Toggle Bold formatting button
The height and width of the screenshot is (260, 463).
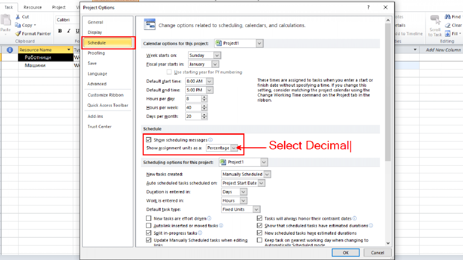[60, 31]
